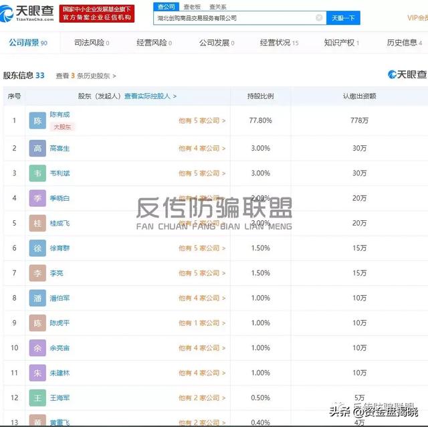
Task: Select the 77.80% shareholding cell
Action: pyautogui.click(x=260, y=120)
